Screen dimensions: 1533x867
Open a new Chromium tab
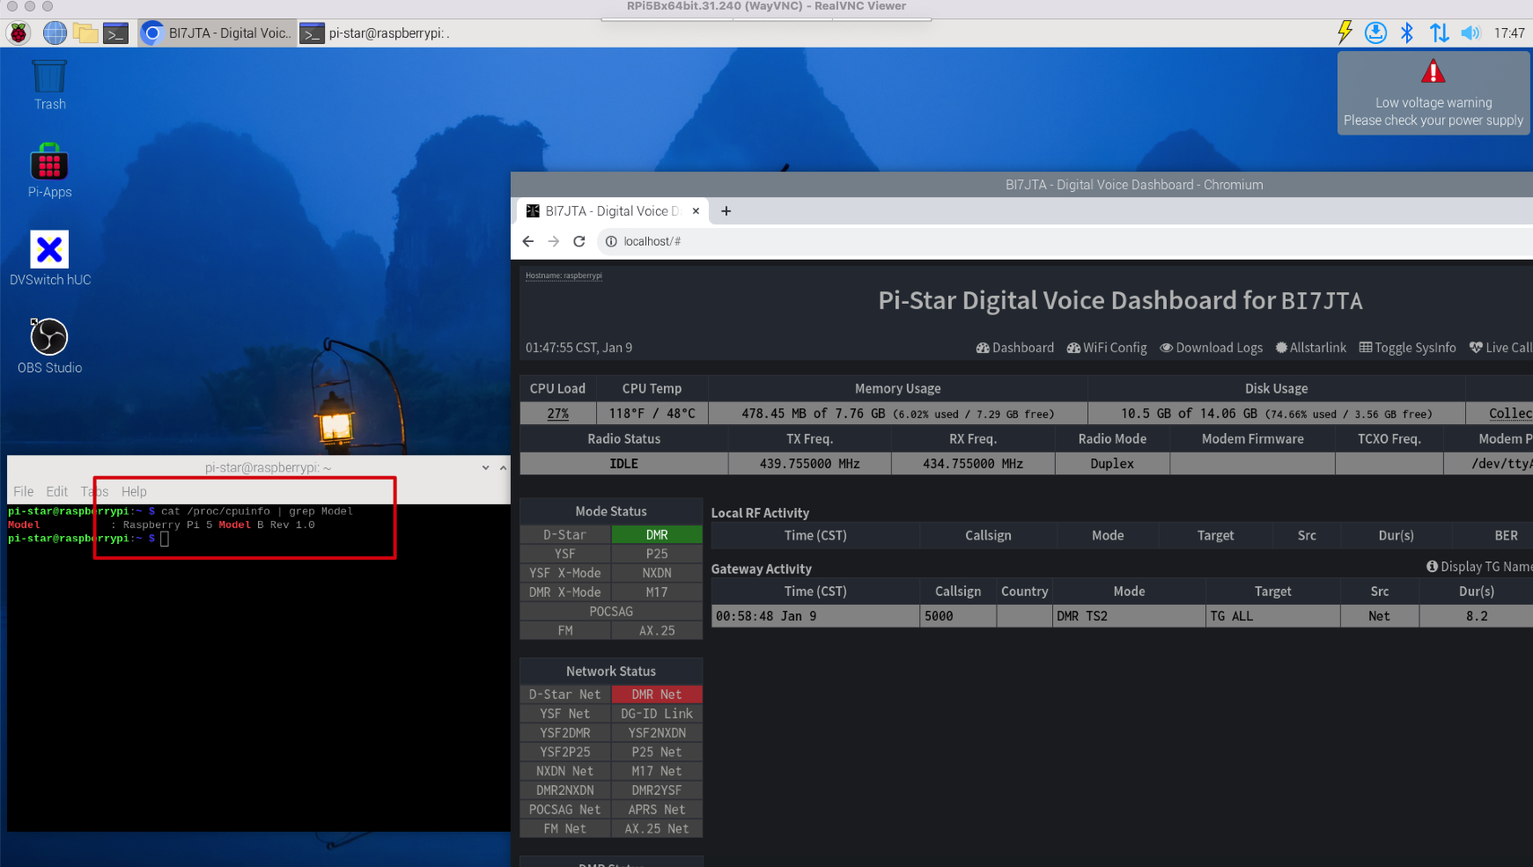[726, 211]
